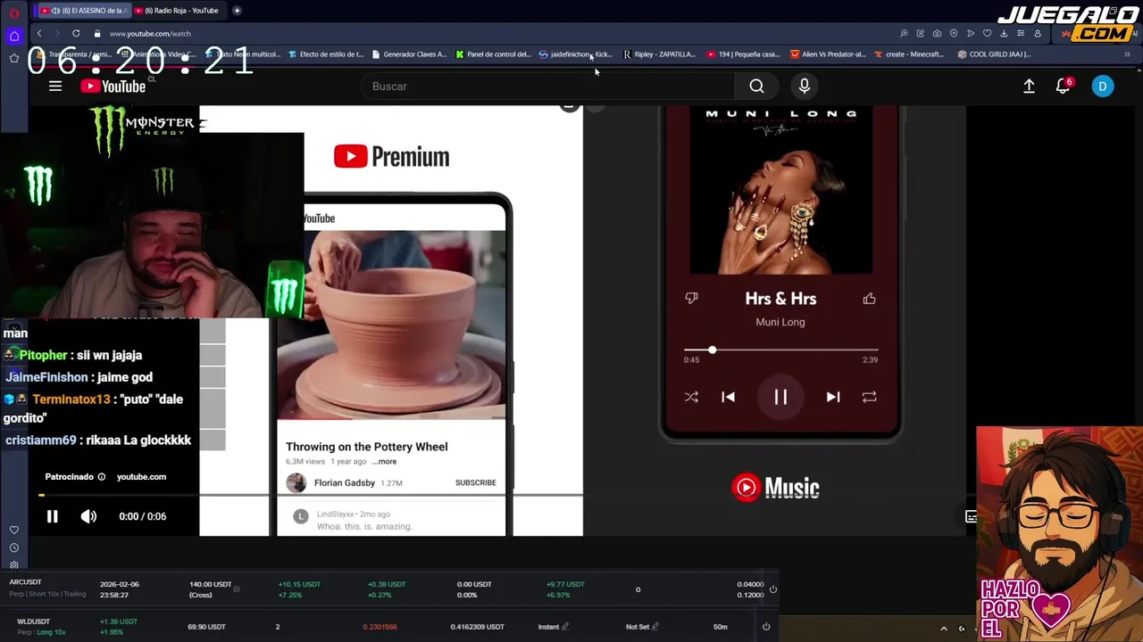
Task: Open history clock icon in Opera sidebar
Action: point(14,547)
